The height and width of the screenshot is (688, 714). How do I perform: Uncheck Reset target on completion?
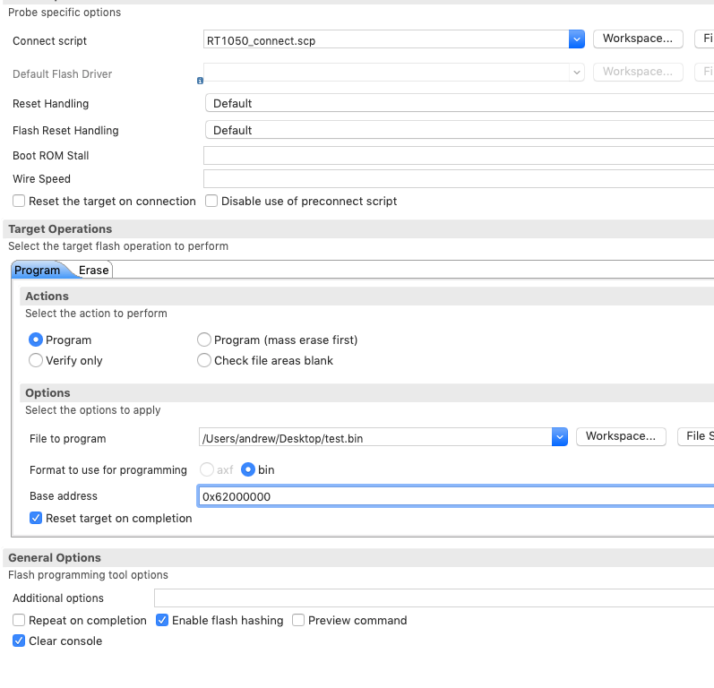pyautogui.click(x=36, y=518)
